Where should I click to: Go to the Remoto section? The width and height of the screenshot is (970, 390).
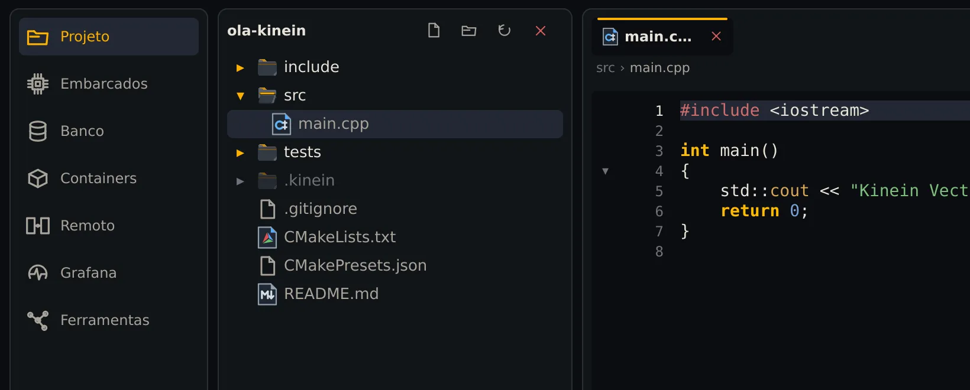click(x=109, y=226)
